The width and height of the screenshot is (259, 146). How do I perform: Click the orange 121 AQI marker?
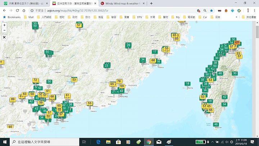tap(237, 43)
